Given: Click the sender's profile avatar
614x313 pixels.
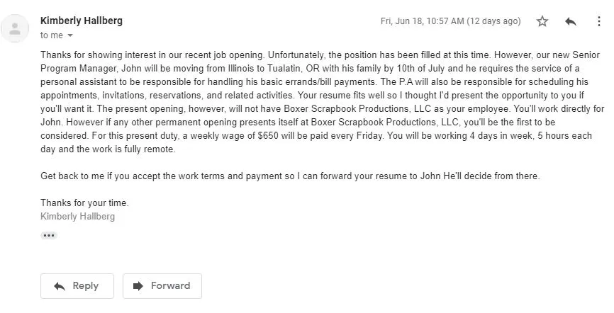Looking at the screenshot, I should click(15, 28).
